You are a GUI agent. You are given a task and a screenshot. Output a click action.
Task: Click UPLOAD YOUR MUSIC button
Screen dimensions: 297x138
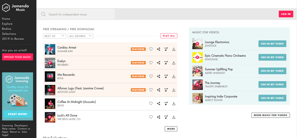pyautogui.click(x=18, y=57)
